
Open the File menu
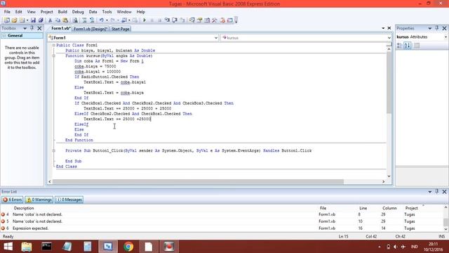[x=7, y=12]
